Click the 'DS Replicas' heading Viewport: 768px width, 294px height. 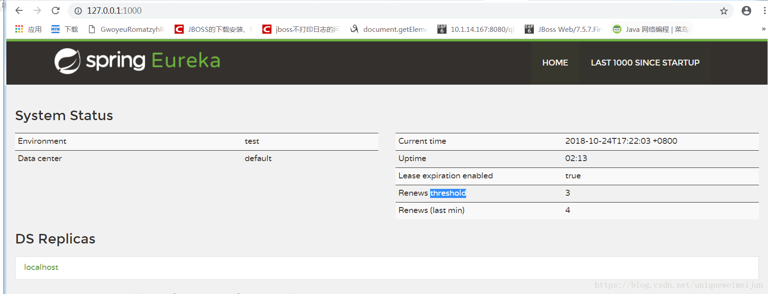[55, 239]
